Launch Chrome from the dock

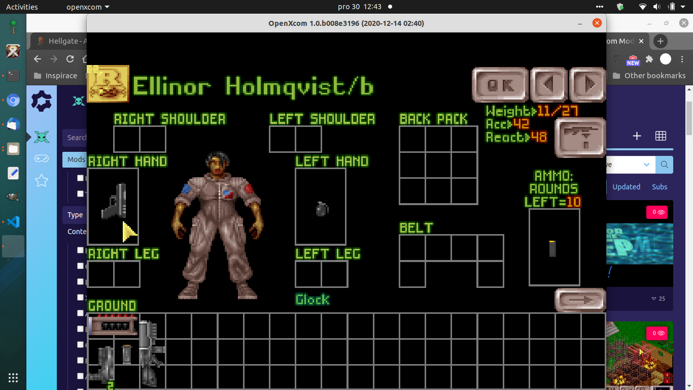click(13, 101)
